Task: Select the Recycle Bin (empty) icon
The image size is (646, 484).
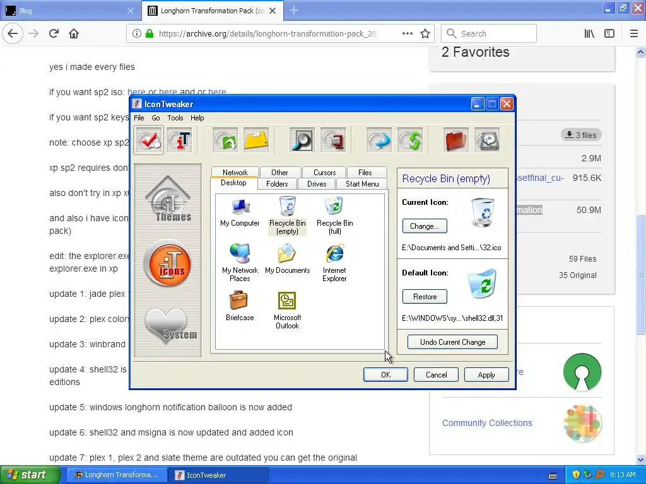Action: [x=287, y=216]
